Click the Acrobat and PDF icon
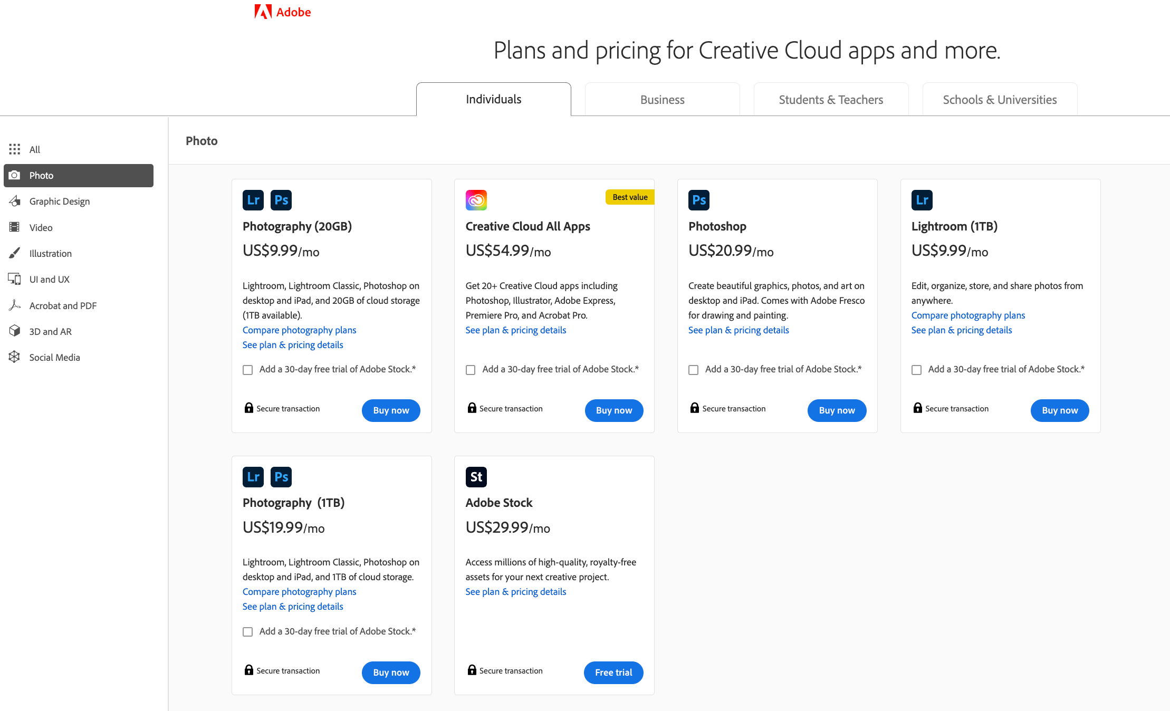 (15, 305)
